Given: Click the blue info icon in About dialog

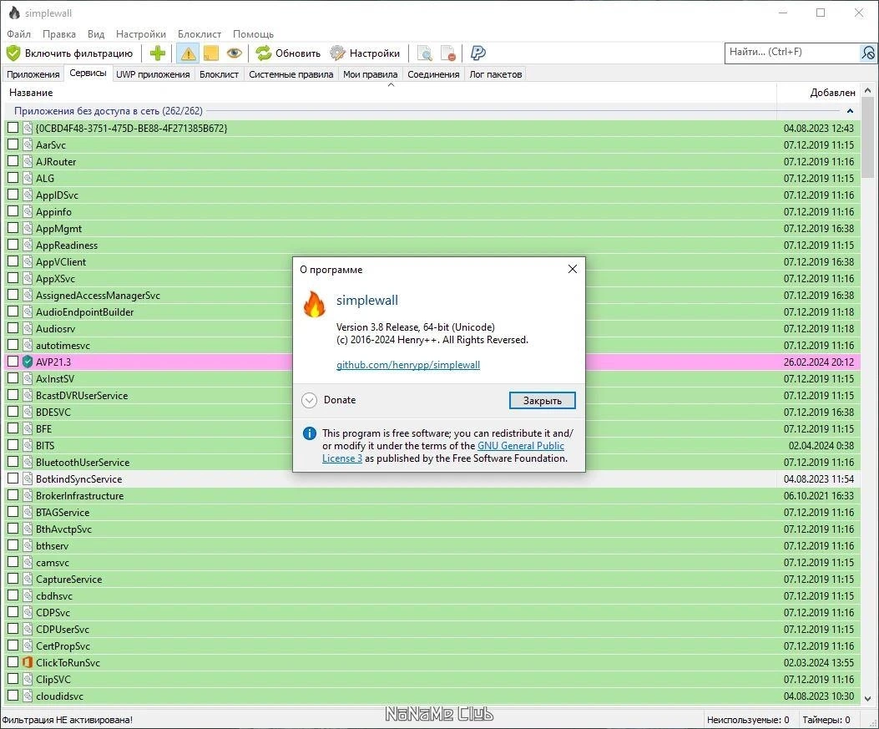Looking at the screenshot, I should (x=310, y=433).
